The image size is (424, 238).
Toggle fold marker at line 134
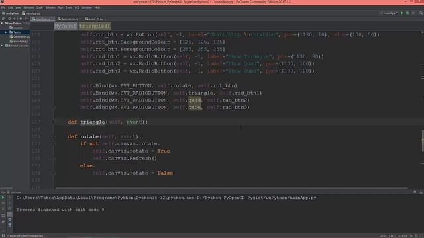(53, 173)
